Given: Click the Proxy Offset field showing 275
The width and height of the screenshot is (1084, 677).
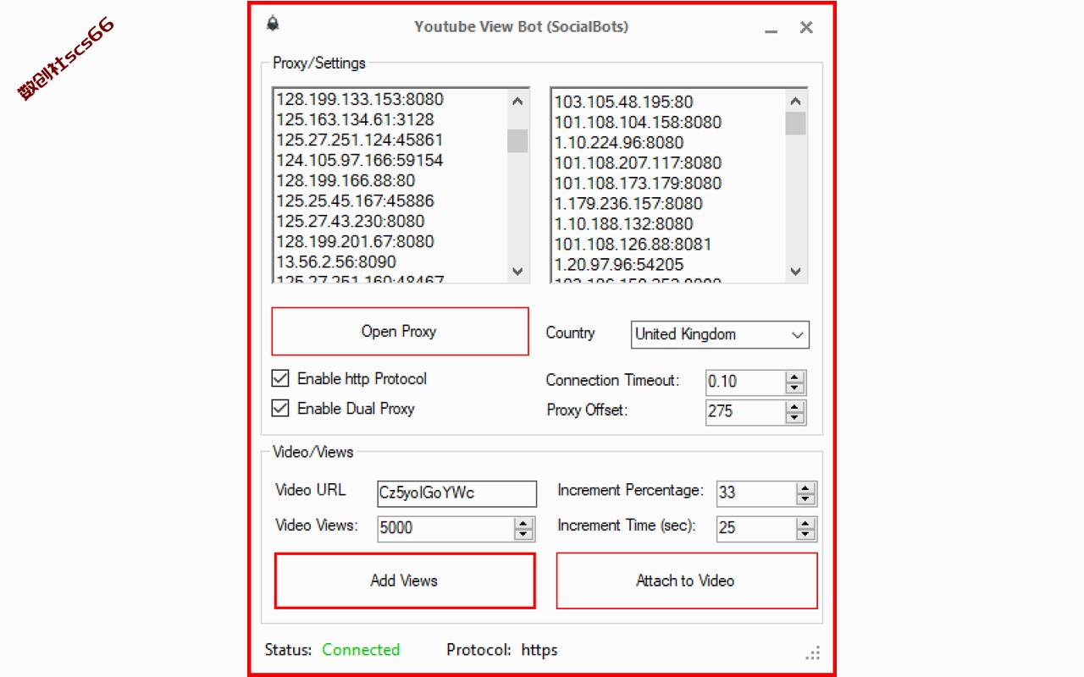Looking at the screenshot, I should 745,411.
